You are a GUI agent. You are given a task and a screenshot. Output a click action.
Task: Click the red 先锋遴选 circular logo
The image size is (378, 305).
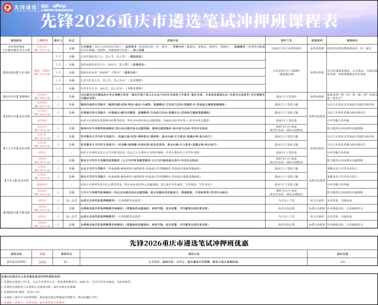coord(7,8)
